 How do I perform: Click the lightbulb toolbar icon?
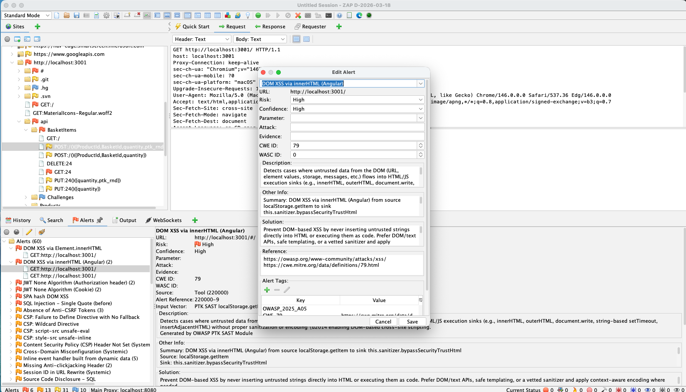(x=248, y=15)
